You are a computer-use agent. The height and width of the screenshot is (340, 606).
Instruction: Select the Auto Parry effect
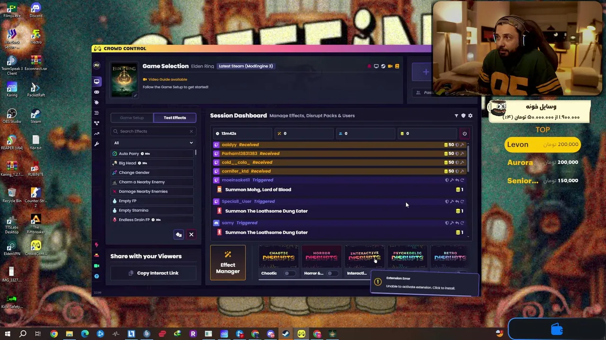(151, 153)
